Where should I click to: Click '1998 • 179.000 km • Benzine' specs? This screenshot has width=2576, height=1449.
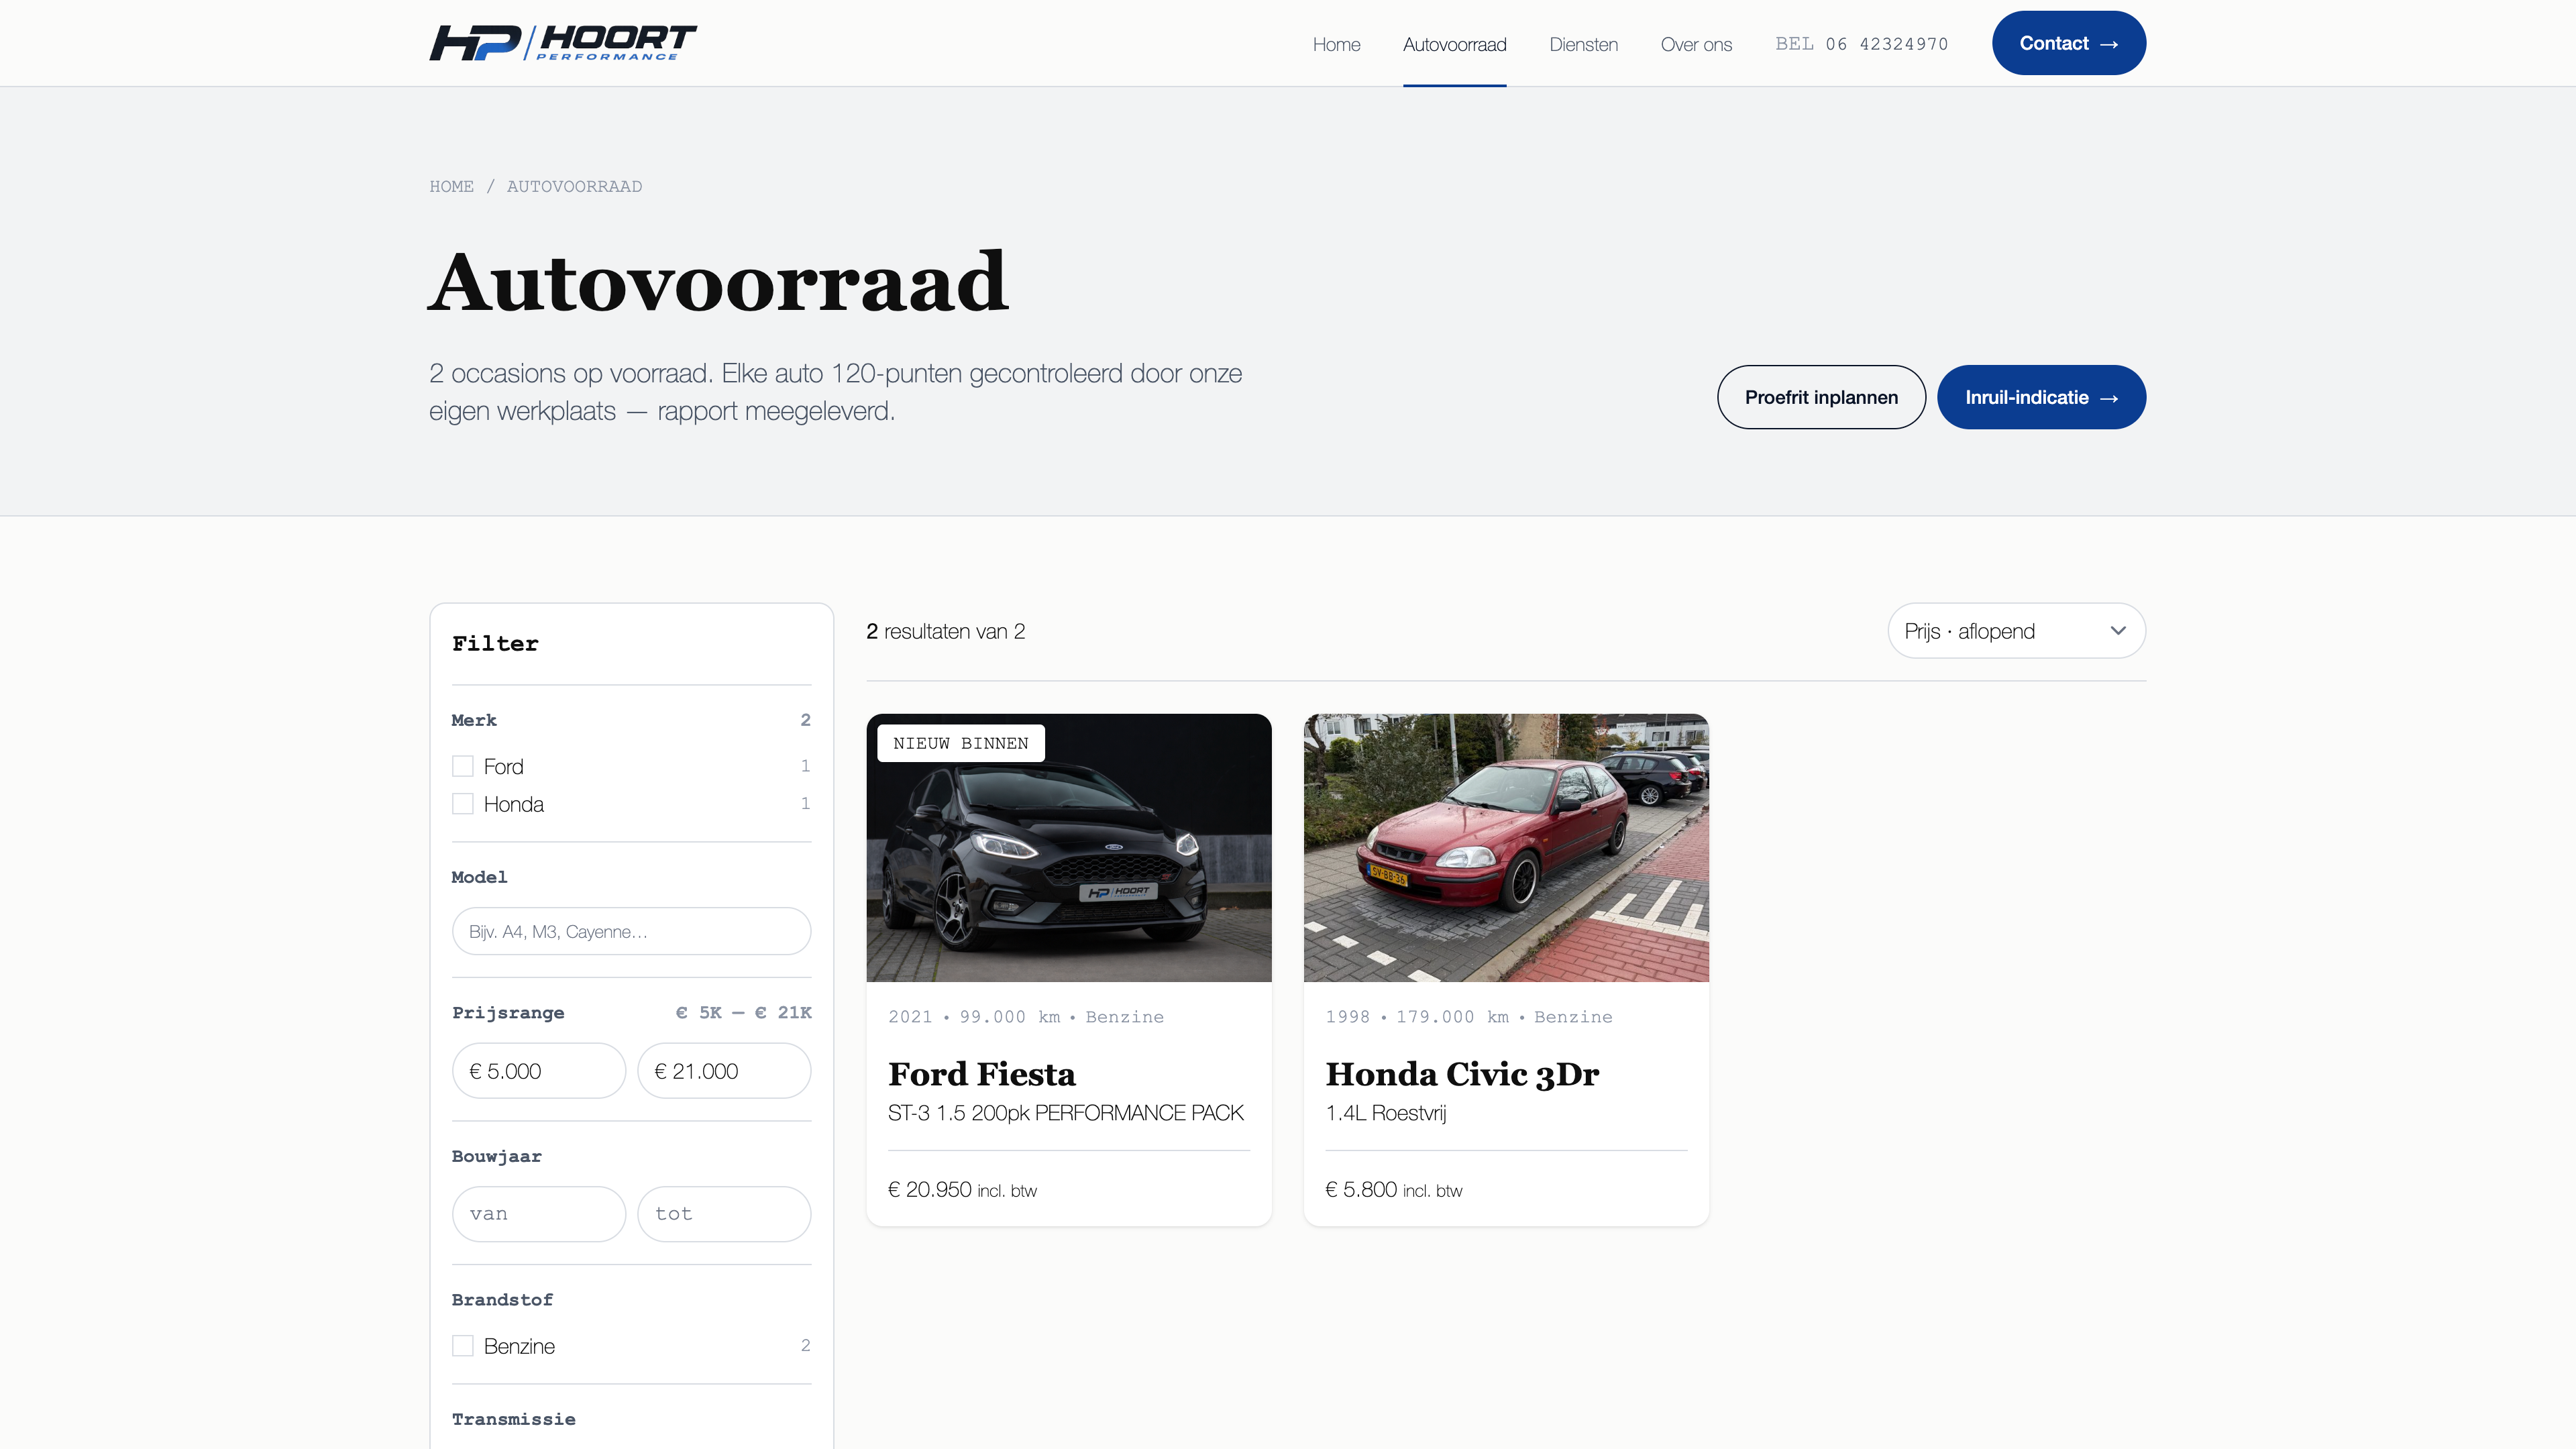click(1468, 1017)
